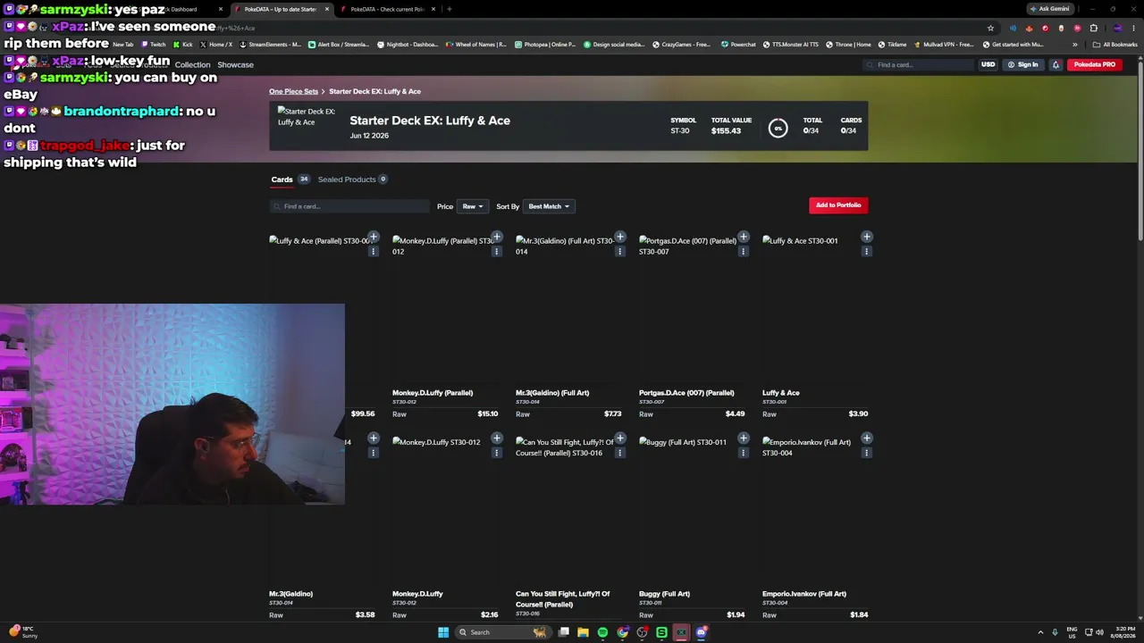Click the $155.43 total value
1144x643 pixels.
(726, 131)
